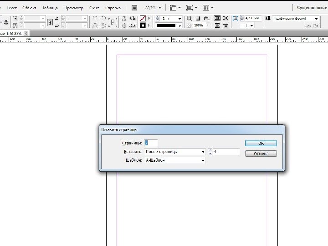328x246 pixels.
Task: Expand the fill swatch options arrow
Action: pos(149,18)
